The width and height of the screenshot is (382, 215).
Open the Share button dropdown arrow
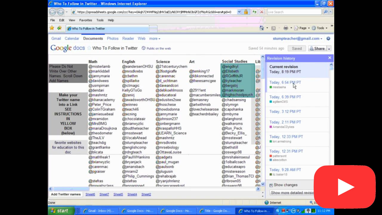(329, 48)
